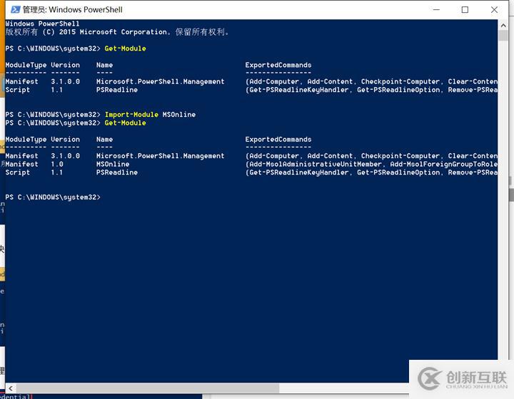Click Microsoft.PowerShell.Management in the second table
The height and width of the screenshot is (399, 514).
coord(161,156)
